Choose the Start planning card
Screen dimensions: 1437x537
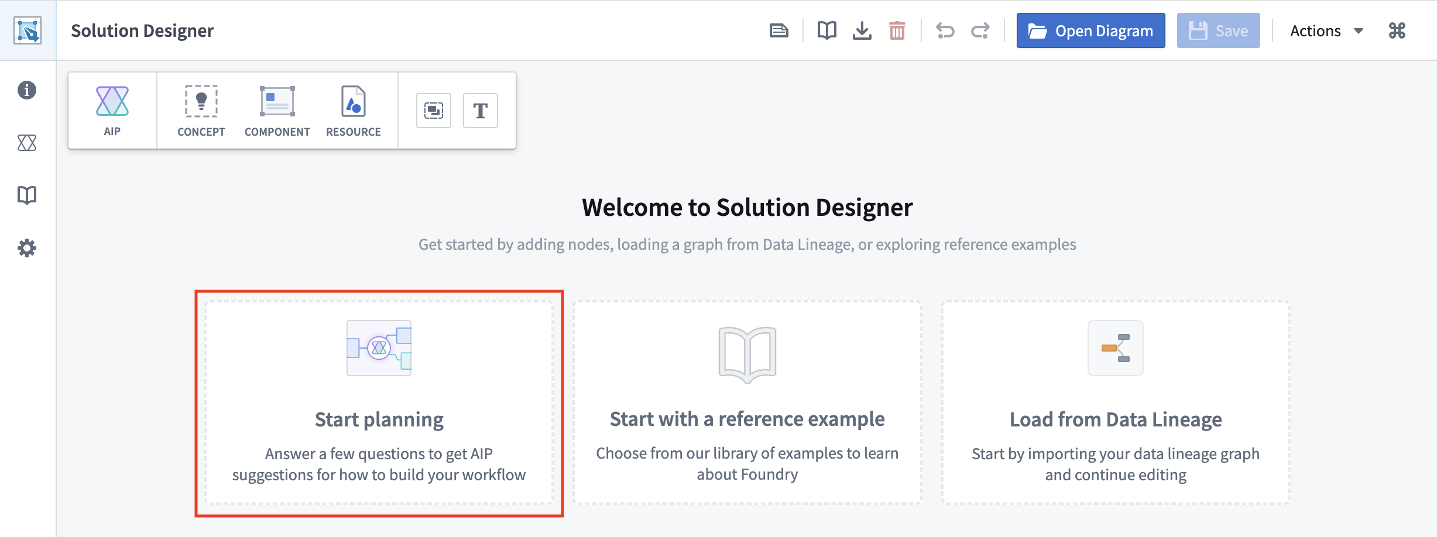click(x=379, y=403)
